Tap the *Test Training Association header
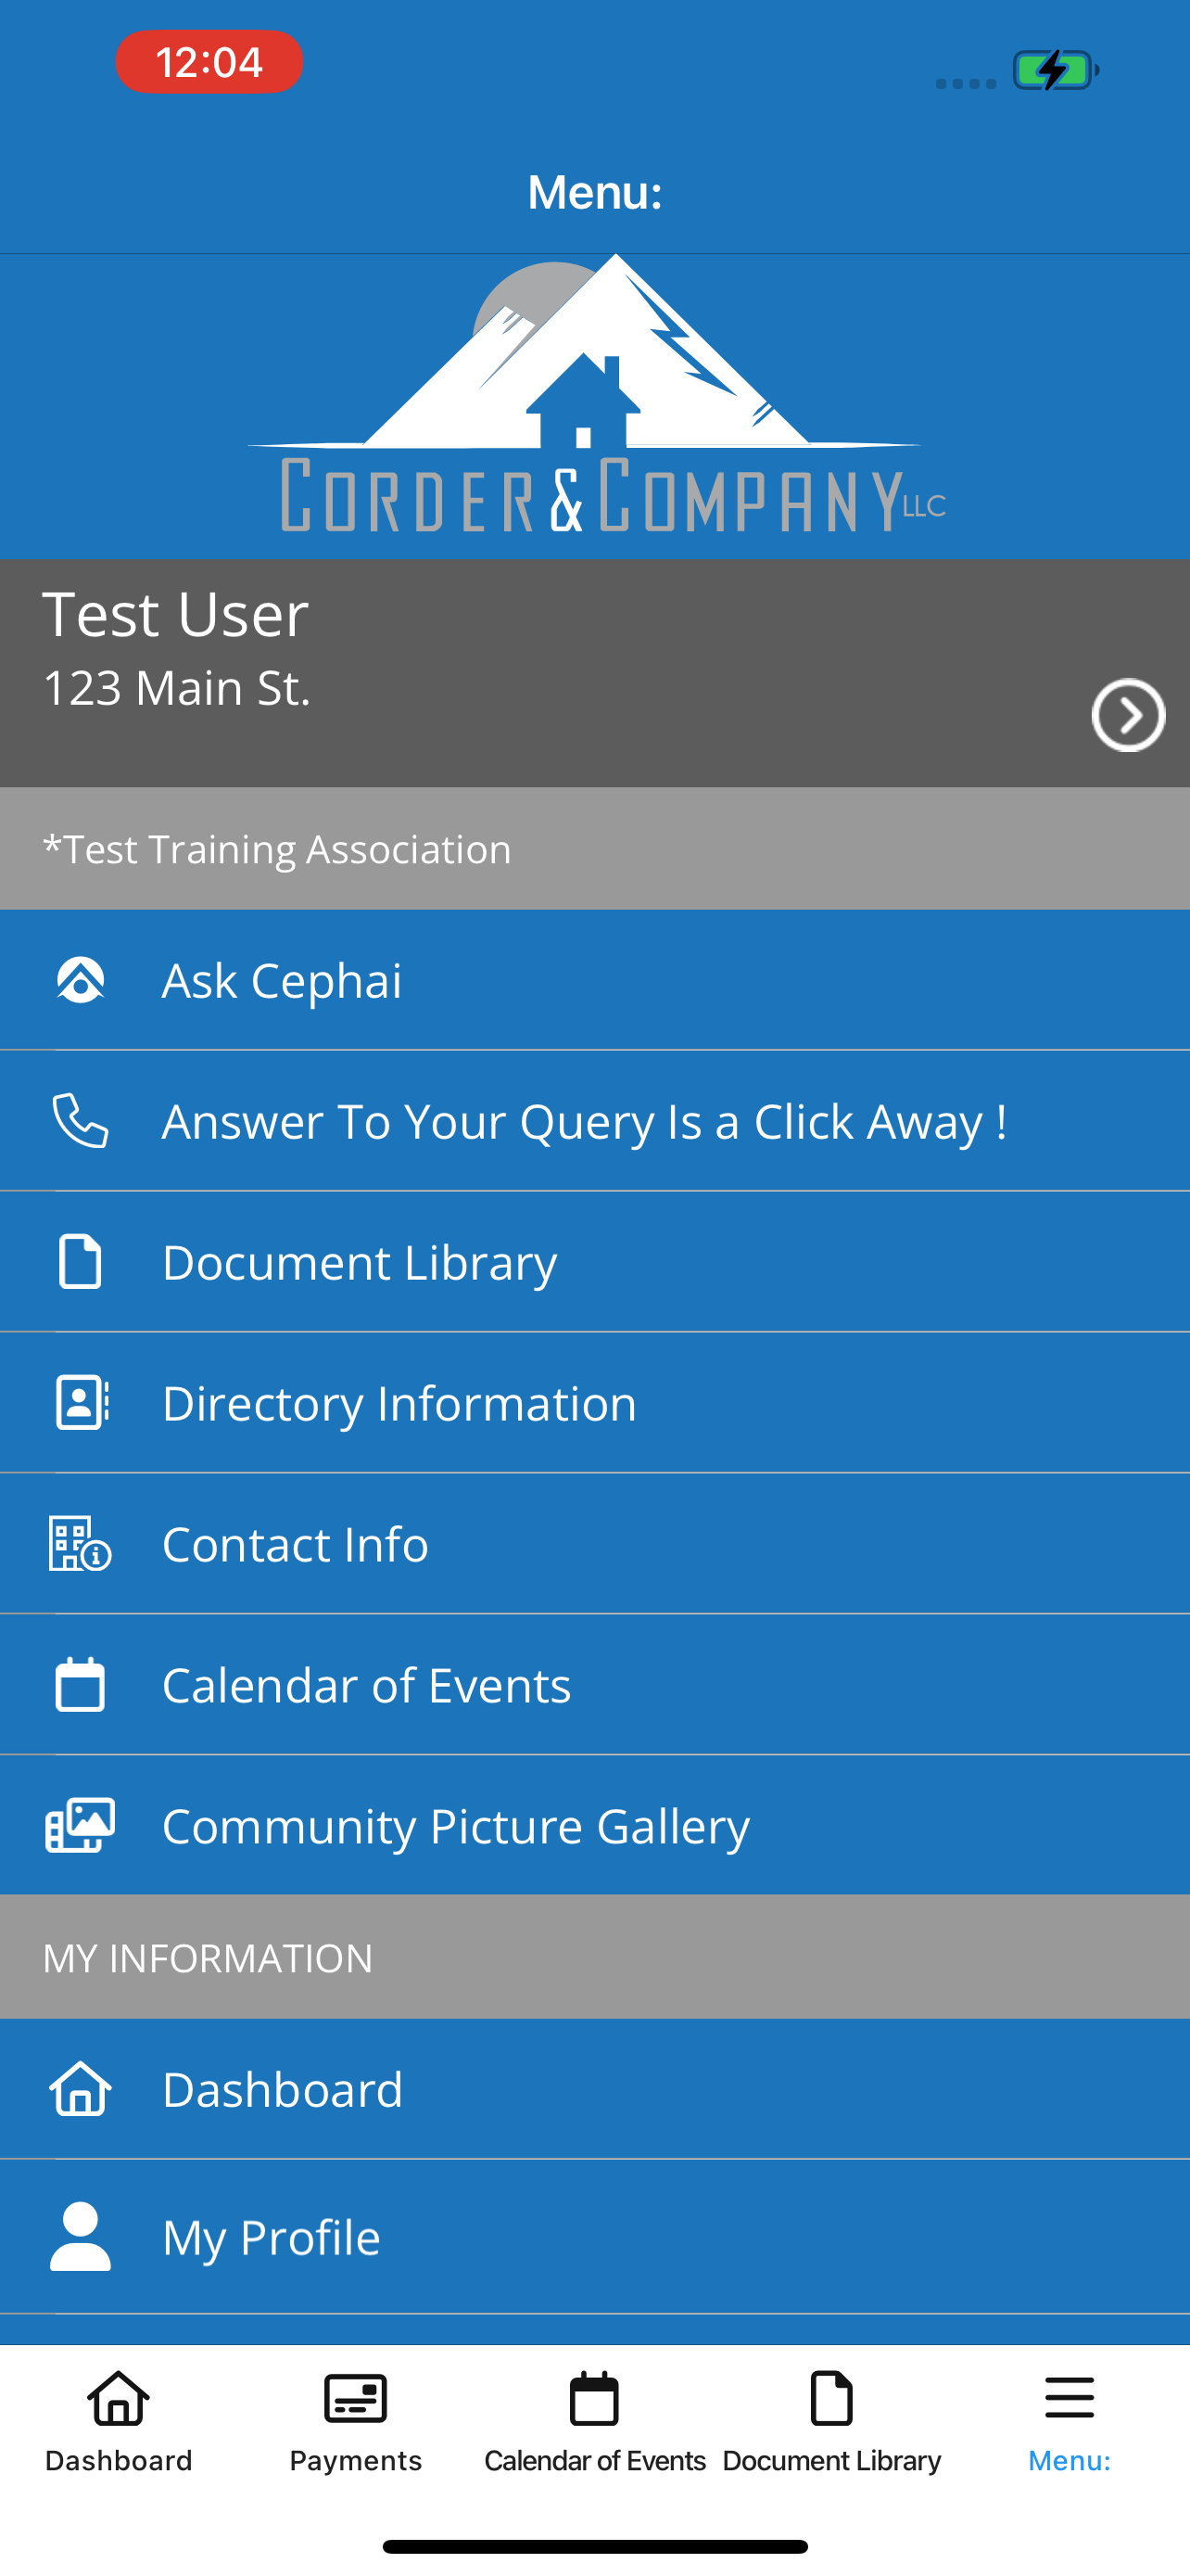 coord(594,848)
